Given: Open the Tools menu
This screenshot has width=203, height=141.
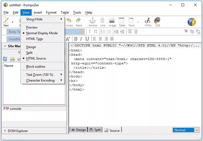Looking at the screenshot, I should click(77, 12).
